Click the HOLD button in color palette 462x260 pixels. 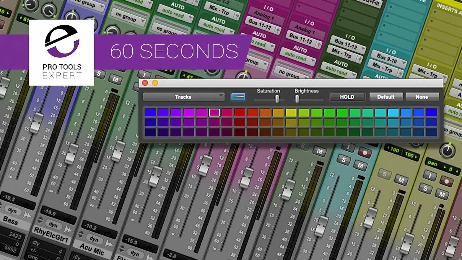pyautogui.click(x=347, y=97)
